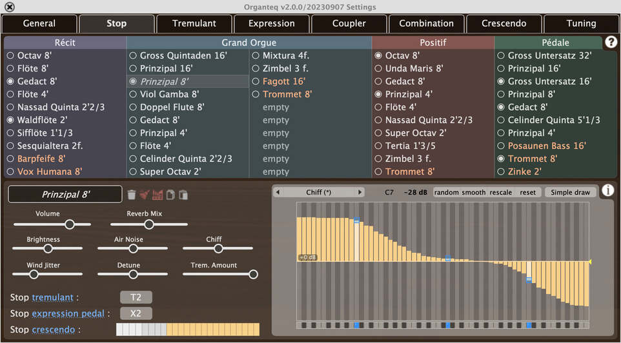Click the paste stop settings icon
The image size is (621, 343).
tap(183, 195)
